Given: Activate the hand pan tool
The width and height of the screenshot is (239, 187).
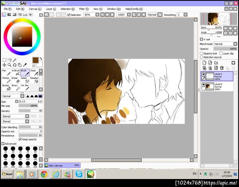Looking at the screenshot, I should pos(20,65).
